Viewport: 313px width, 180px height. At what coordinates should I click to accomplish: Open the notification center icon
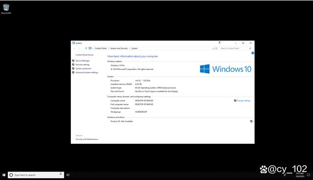pyautogui.click(x=309, y=175)
